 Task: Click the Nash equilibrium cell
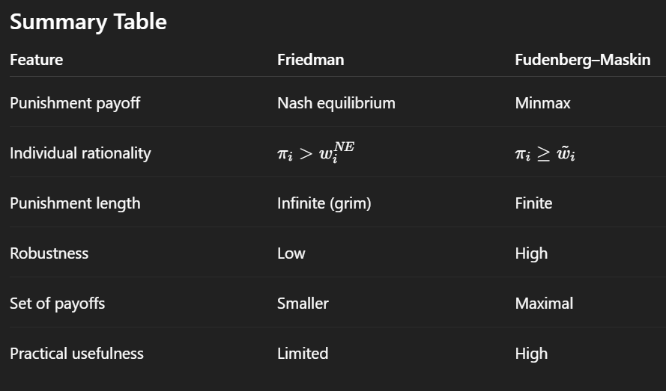tap(336, 103)
